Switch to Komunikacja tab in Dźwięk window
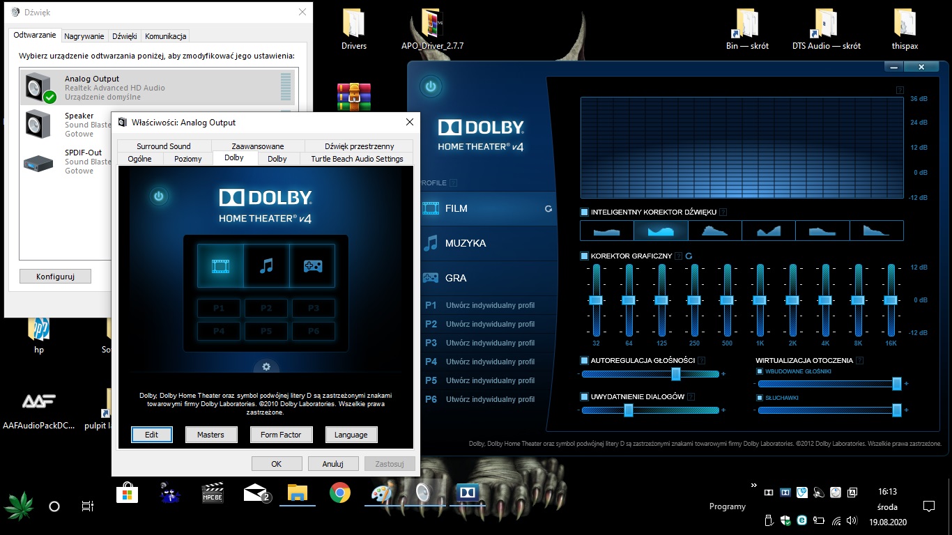 coord(165,36)
